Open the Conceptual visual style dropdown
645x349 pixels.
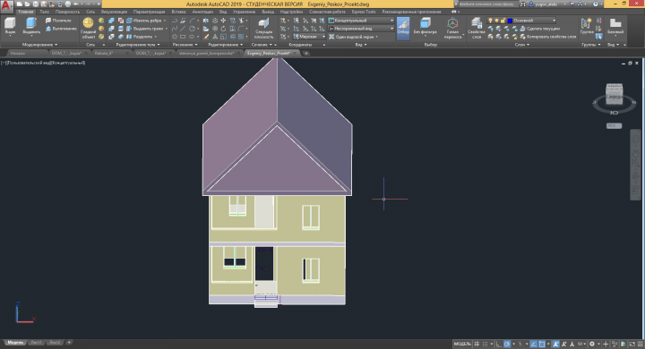[361, 21]
